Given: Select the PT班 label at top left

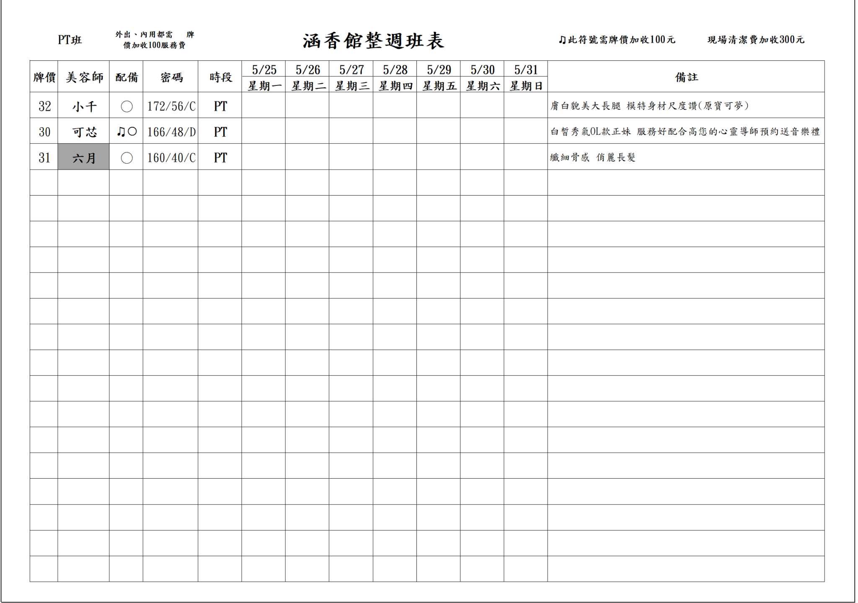Looking at the screenshot, I should [x=70, y=40].
